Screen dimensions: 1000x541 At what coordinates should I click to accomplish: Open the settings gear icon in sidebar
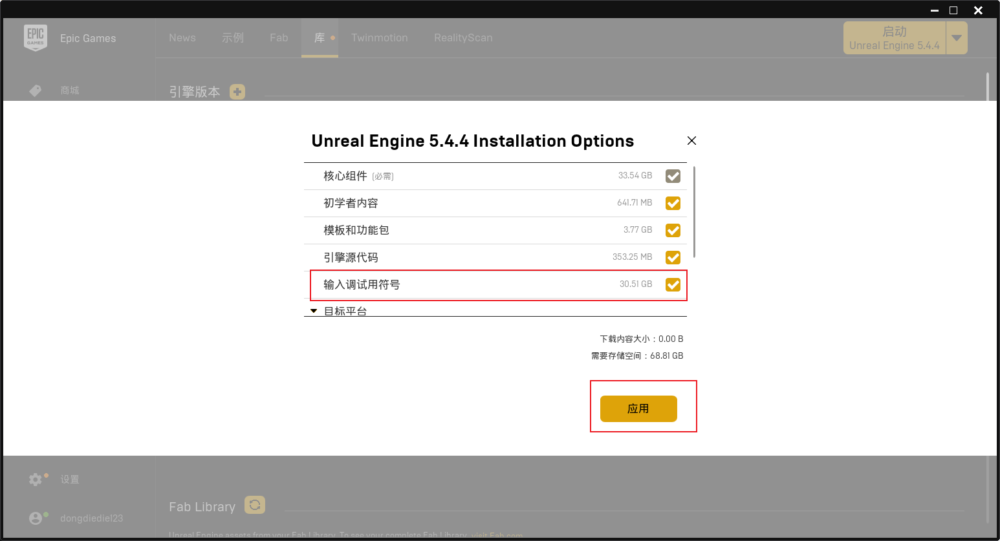click(x=36, y=480)
